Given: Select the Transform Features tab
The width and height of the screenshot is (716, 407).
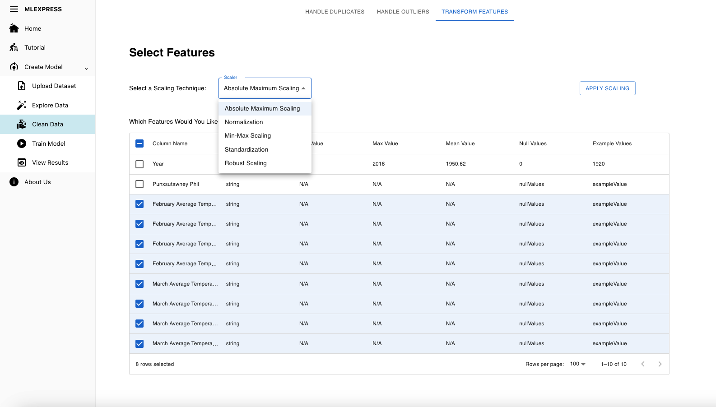Looking at the screenshot, I should pyautogui.click(x=475, y=12).
